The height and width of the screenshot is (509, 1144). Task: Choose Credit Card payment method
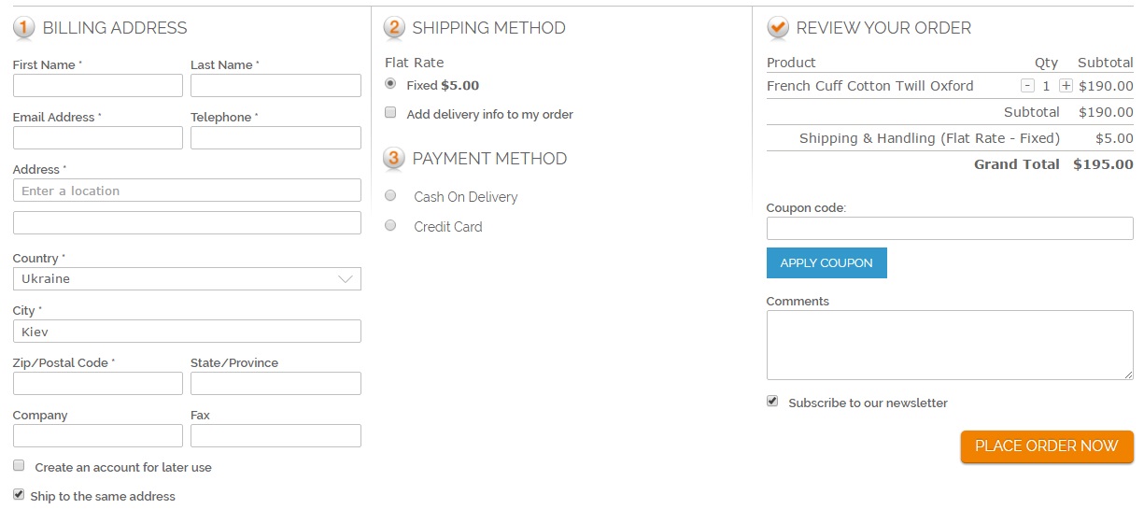(x=391, y=225)
